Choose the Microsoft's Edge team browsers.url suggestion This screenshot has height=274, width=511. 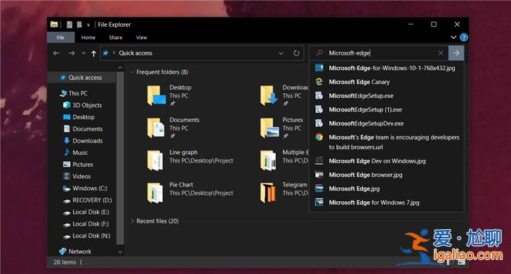[387, 142]
